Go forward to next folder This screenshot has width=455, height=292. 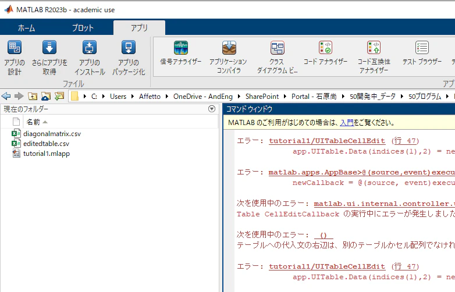click(19, 96)
